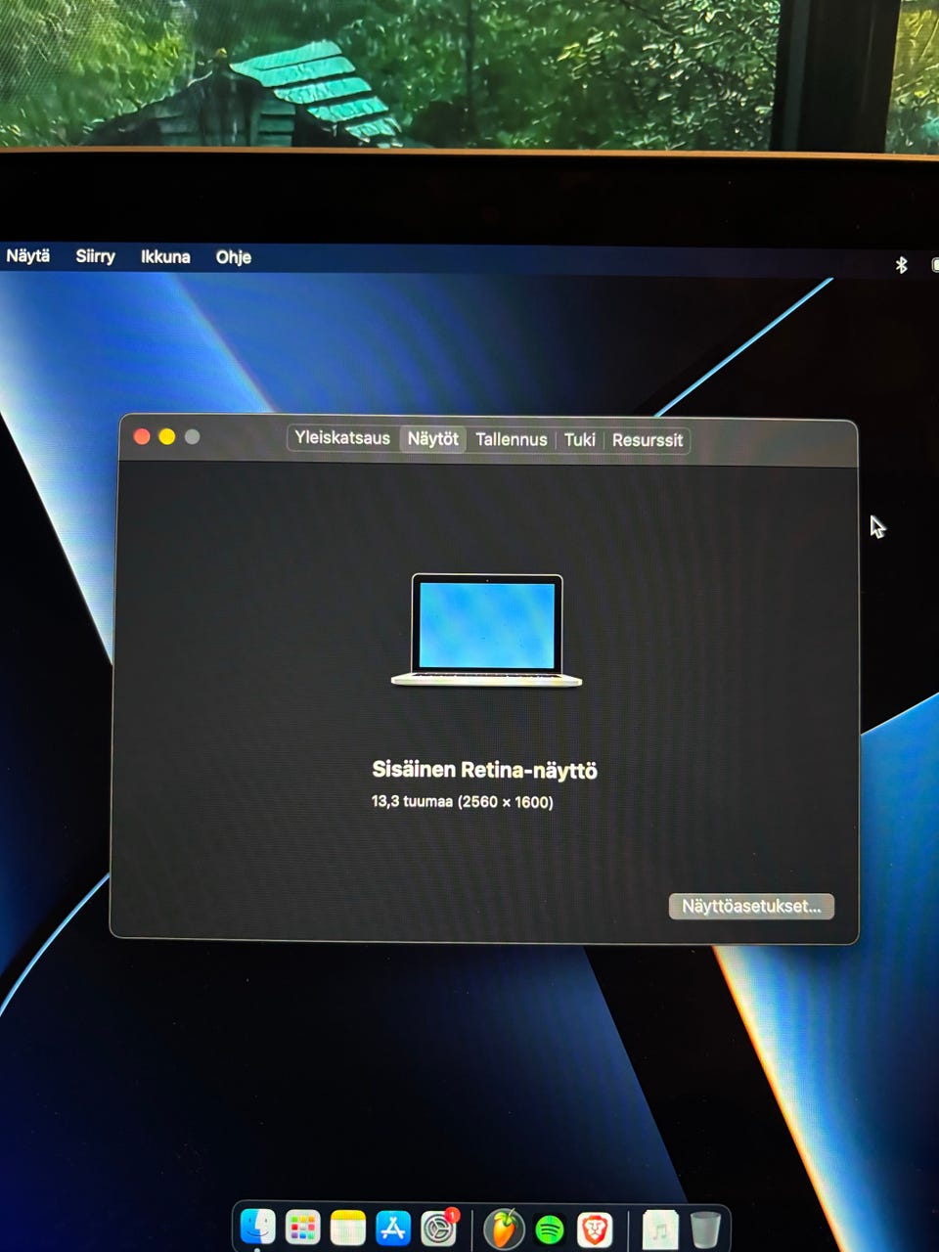The height and width of the screenshot is (1252, 939).
Task: Close the About This Mac window
Action: click(142, 436)
